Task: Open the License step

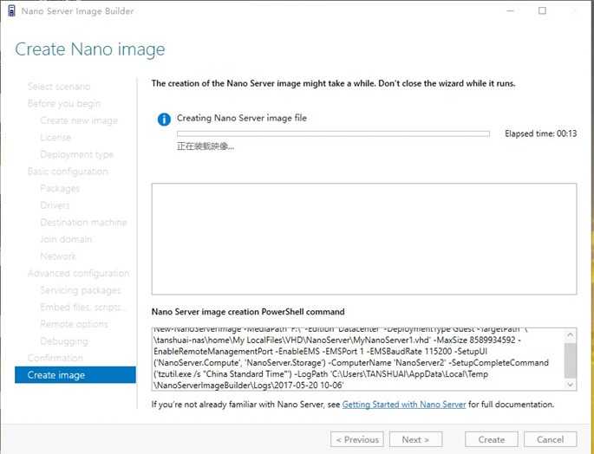Action: pyautogui.click(x=55, y=137)
